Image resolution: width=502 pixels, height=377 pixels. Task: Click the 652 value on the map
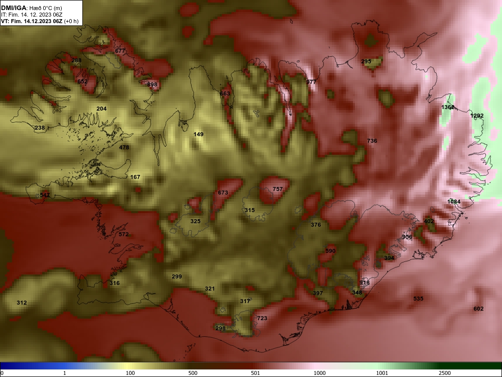(82, 81)
